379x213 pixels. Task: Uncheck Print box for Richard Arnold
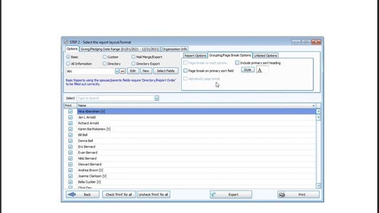(70, 123)
